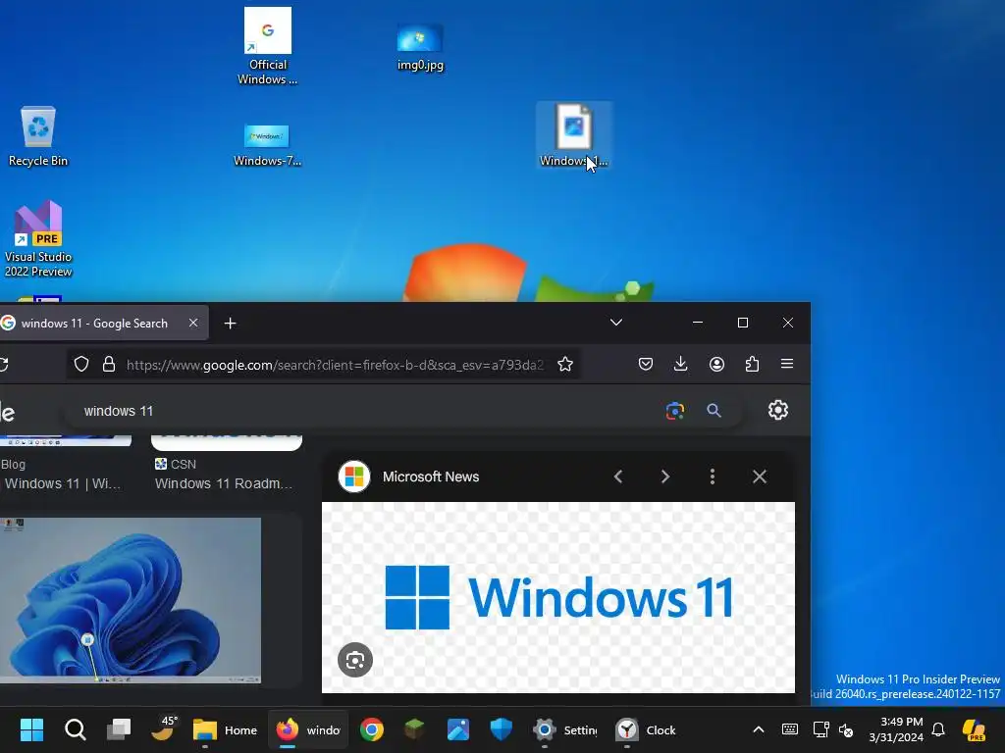Open the network status tray icon
Image resolution: width=1005 pixels, height=753 pixels.
tap(820, 729)
